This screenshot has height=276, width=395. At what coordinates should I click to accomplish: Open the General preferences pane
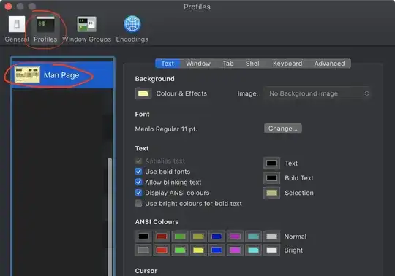point(17,29)
